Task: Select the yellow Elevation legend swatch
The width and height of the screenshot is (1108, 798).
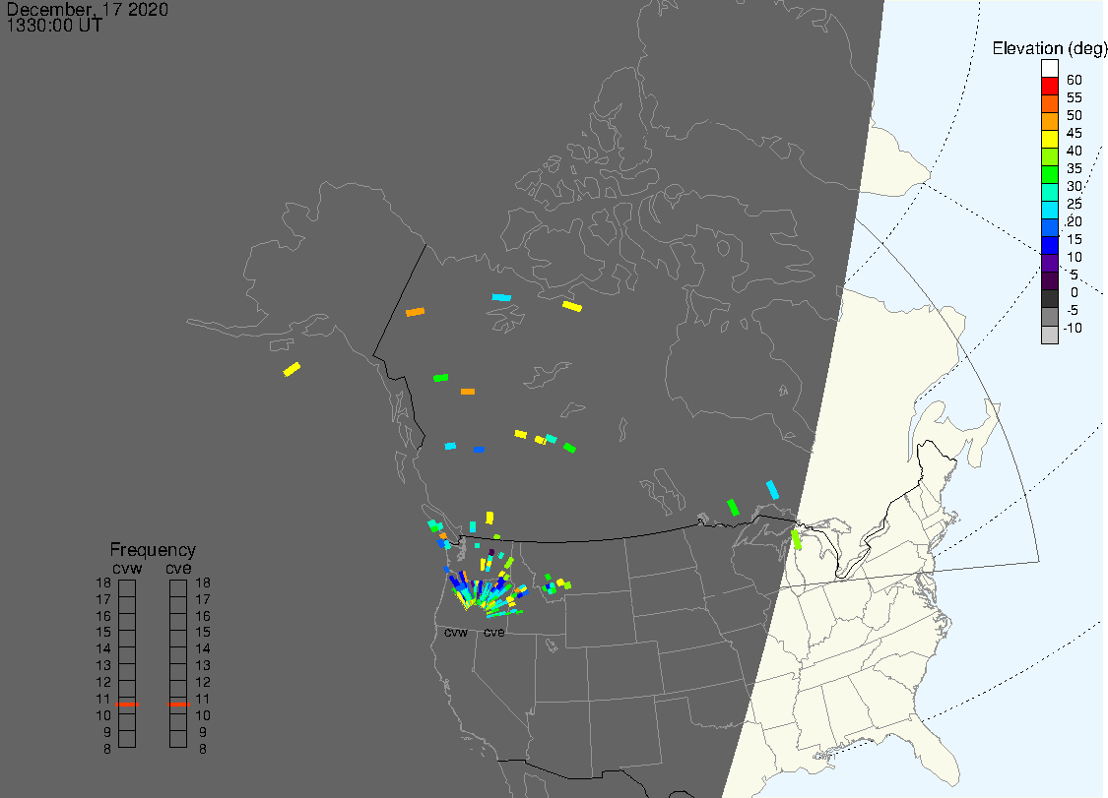Action: click(1049, 139)
